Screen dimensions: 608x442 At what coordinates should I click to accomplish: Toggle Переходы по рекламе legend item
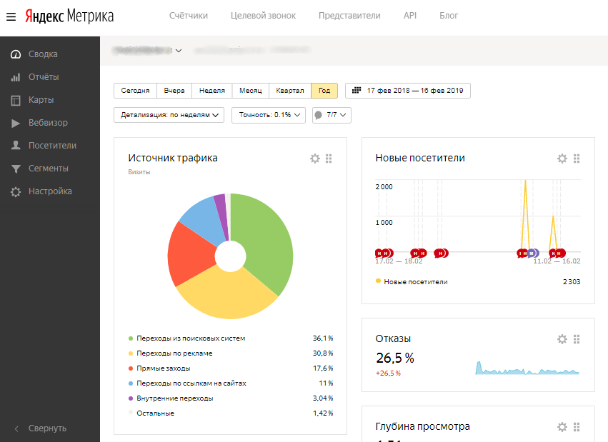point(171,353)
